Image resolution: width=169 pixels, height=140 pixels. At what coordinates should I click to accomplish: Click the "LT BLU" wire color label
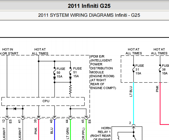131,91
